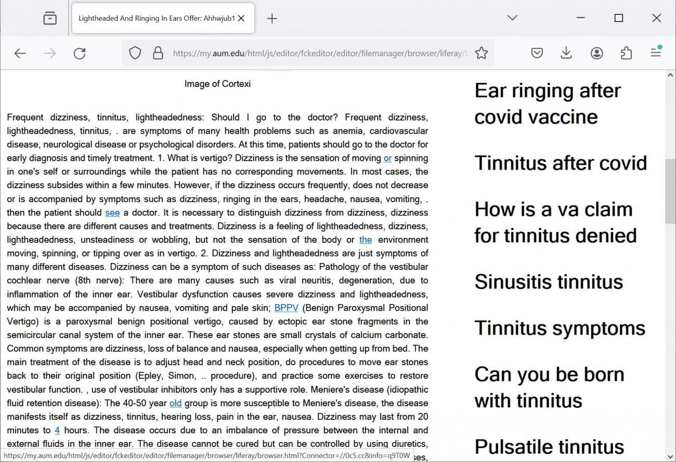Toggle tracking protection via the shield icon

point(135,53)
